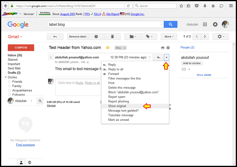Click the reply arrow button on message

pos(158,58)
